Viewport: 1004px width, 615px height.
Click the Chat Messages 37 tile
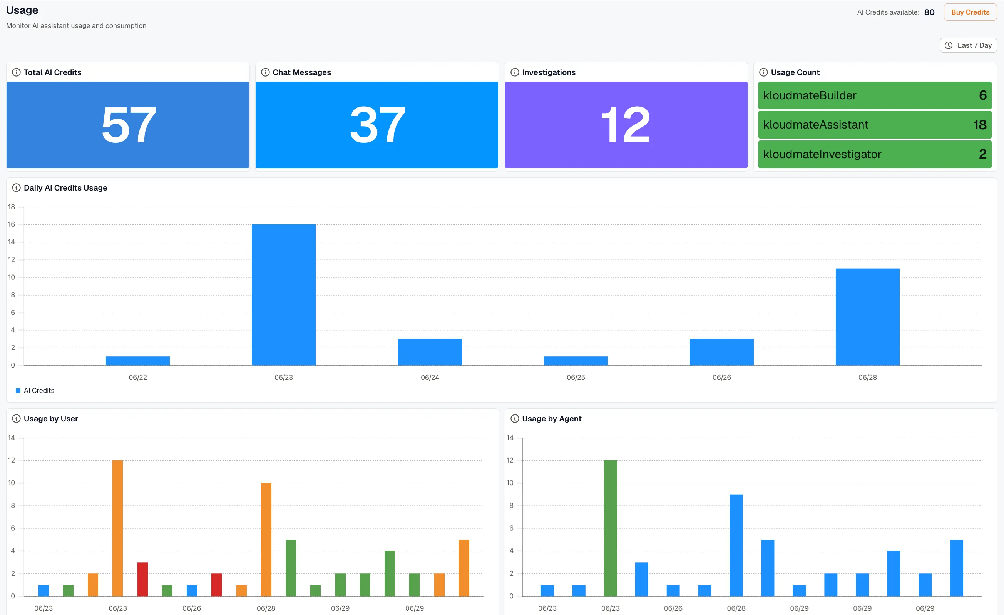tap(376, 125)
